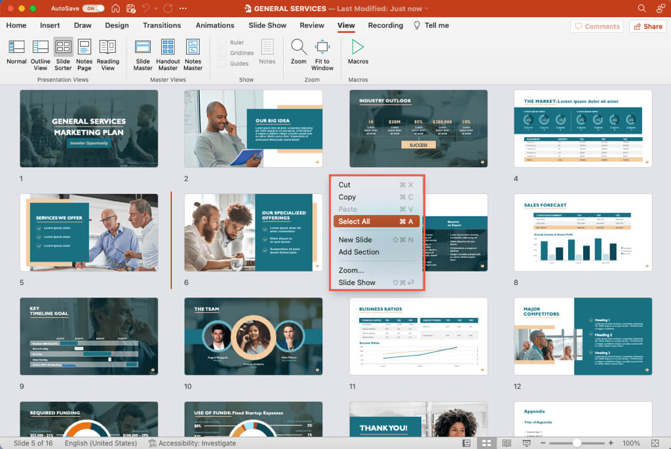The width and height of the screenshot is (671, 449).
Task: Click the zoom in plus button
Action: [x=611, y=443]
